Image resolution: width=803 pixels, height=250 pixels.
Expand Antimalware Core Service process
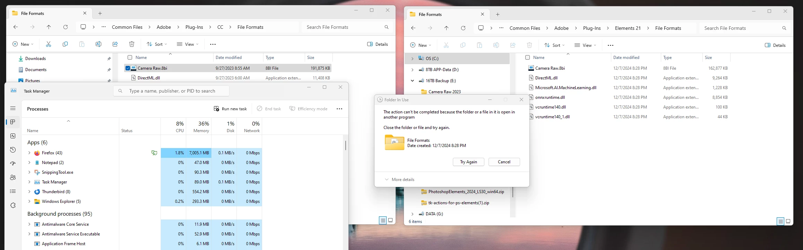point(29,224)
